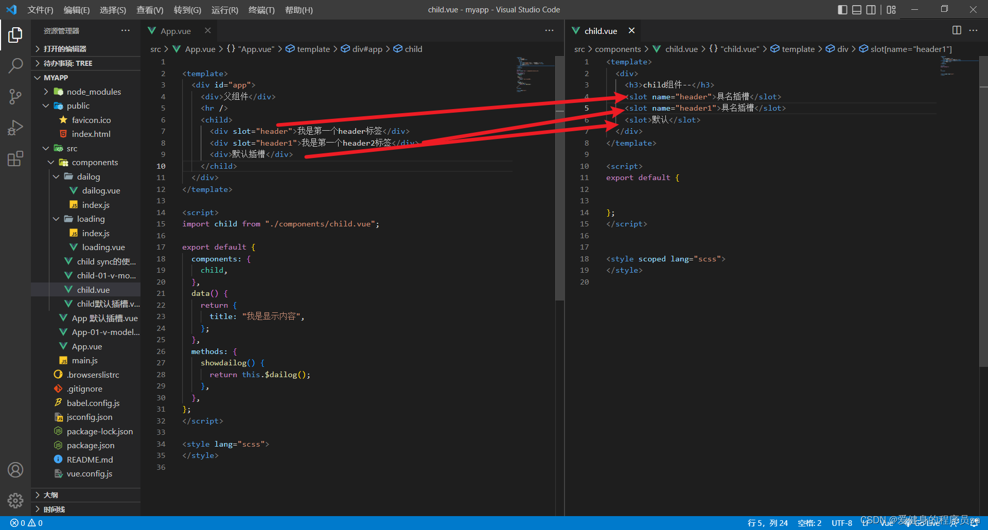Expand the 打开的编辑器 section

86,49
